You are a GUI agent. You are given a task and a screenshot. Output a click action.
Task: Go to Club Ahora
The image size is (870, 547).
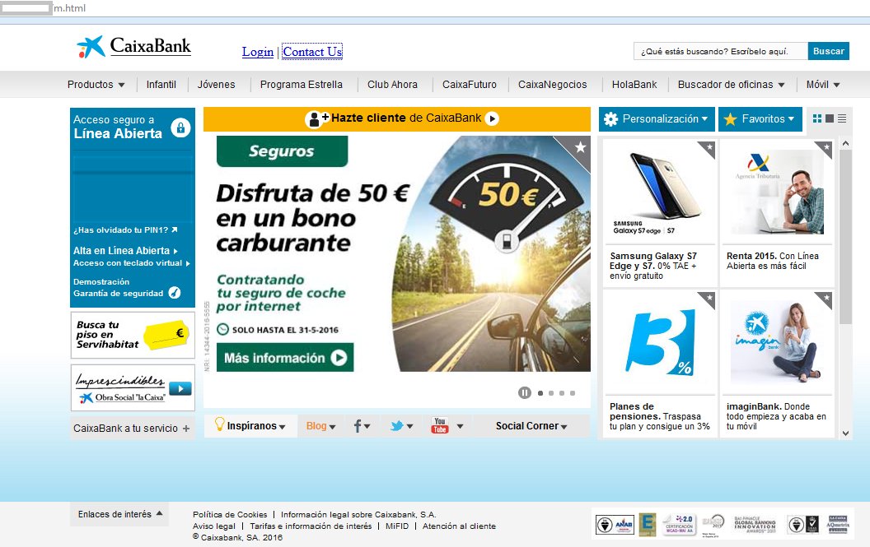(392, 84)
